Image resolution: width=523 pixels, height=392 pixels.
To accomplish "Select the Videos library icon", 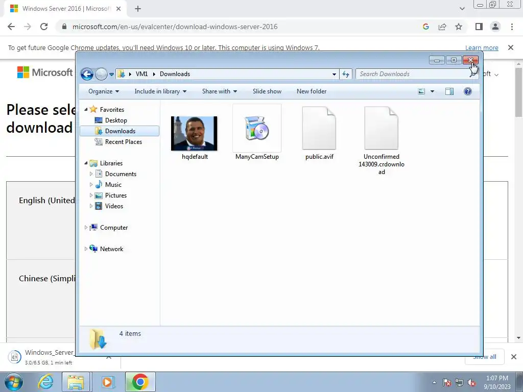I will tap(99, 206).
